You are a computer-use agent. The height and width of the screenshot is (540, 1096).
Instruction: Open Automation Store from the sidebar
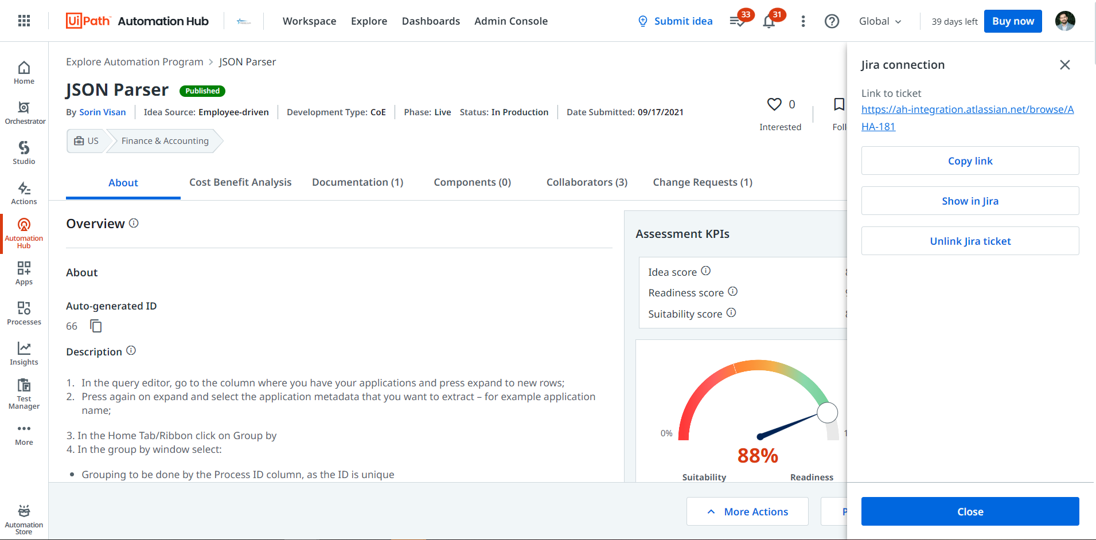[x=24, y=520]
